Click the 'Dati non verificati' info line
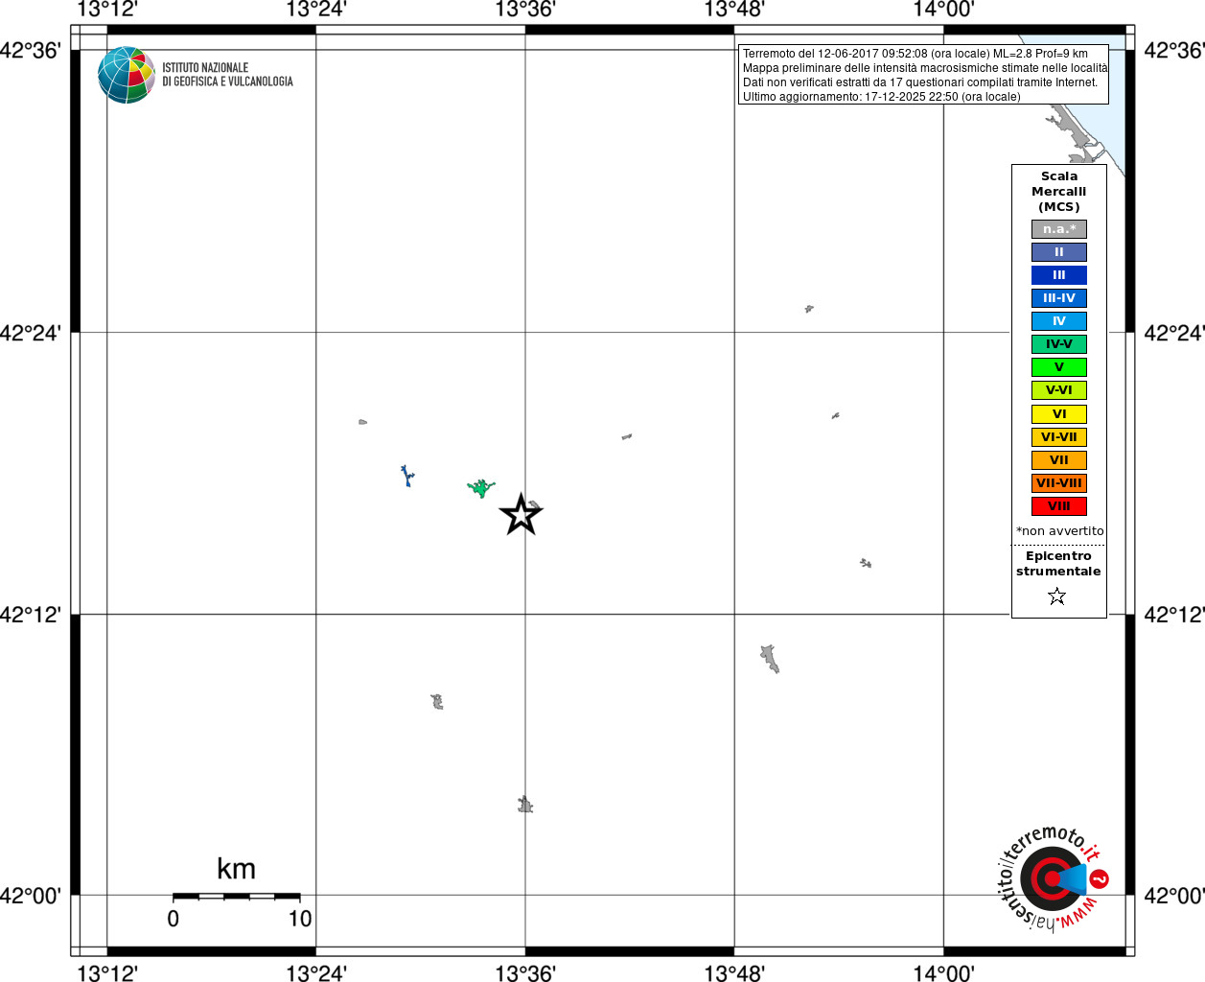This screenshot has width=1205, height=982. click(x=920, y=82)
